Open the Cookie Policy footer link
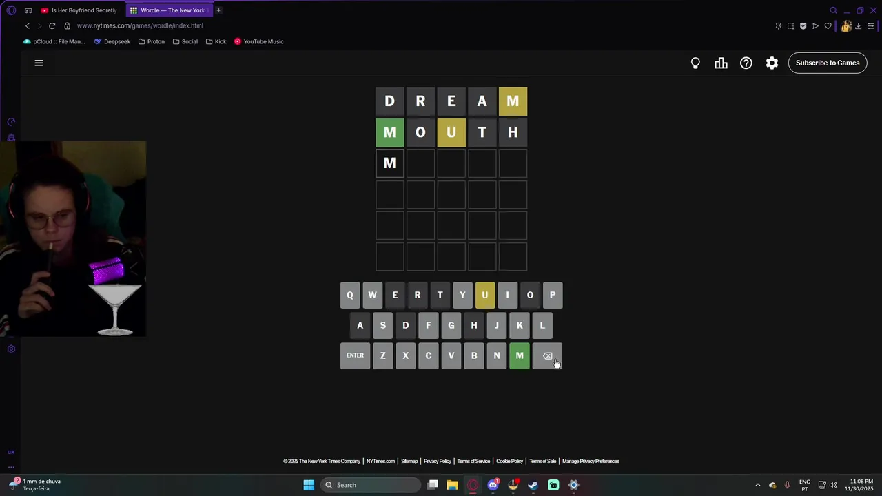882x496 pixels. click(510, 462)
